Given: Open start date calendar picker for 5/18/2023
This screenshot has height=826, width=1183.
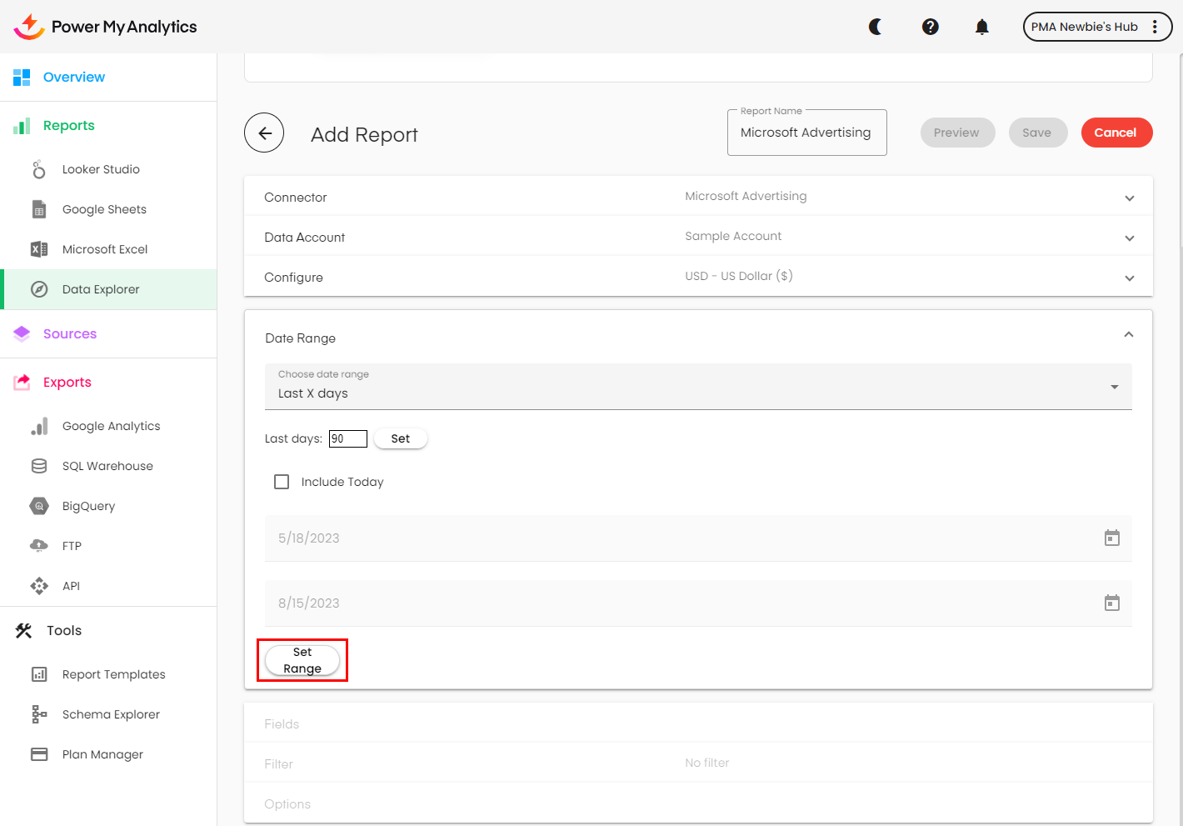Looking at the screenshot, I should pos(1111,538).
